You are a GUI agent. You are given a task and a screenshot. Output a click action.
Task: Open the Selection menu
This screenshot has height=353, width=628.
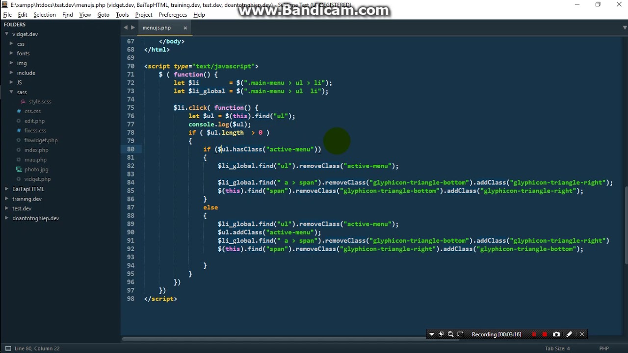click(x=45, y=15)
